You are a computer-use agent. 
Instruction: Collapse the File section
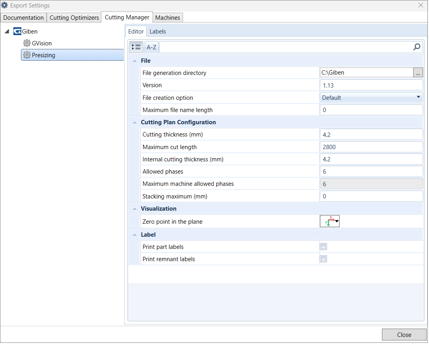(x=134, y=61)
